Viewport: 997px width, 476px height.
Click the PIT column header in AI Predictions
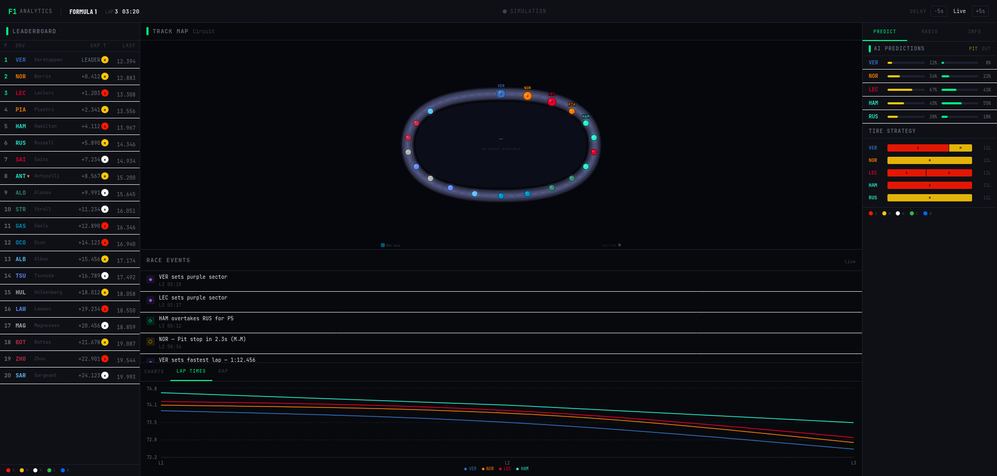pos(973,49)
